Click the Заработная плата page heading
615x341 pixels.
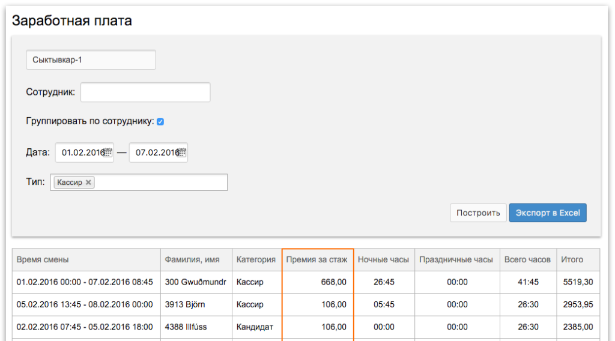click(72, 20)
